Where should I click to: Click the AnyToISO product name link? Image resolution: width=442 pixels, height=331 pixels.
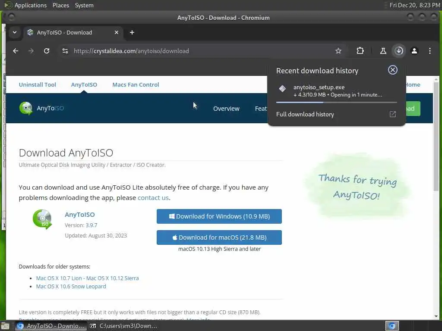click(x=80, y=215)
